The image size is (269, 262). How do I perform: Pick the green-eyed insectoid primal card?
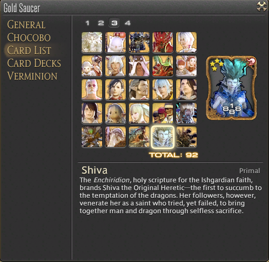tap(92, 137)
